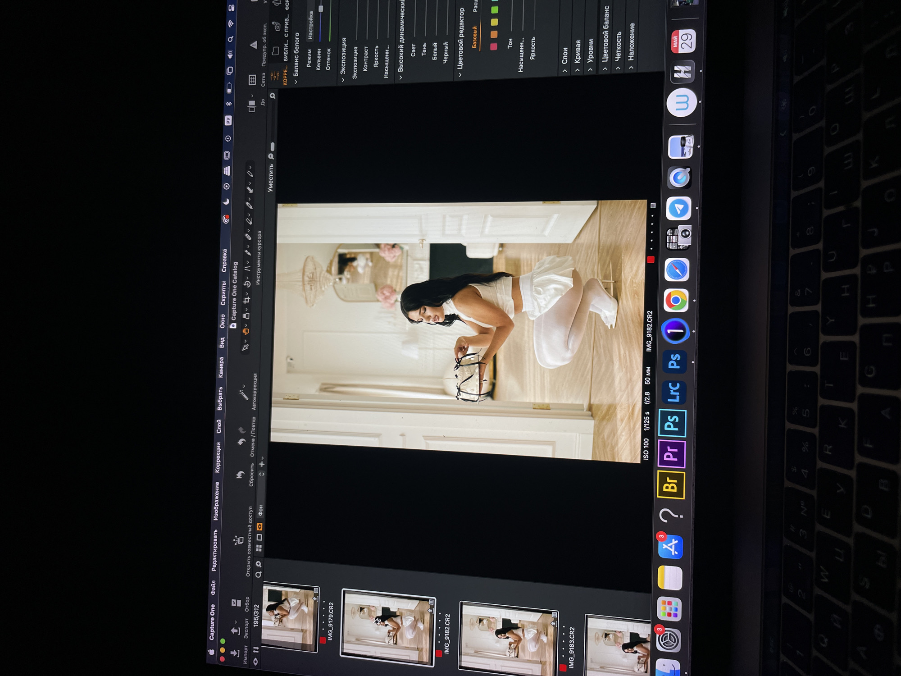Select the IMG_9183.CR2 thumbnail
This screenshot has width=901, height=676.
[508, 639]
